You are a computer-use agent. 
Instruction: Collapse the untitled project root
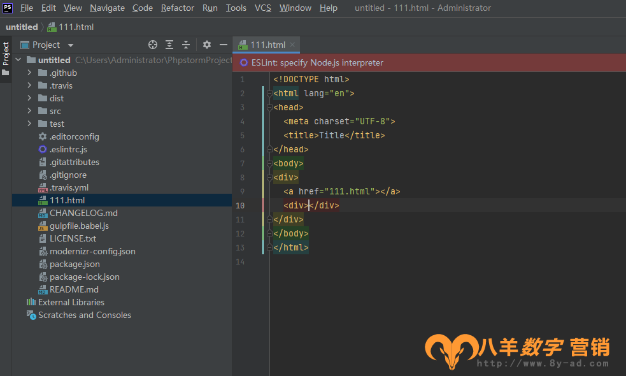[18, 60]
